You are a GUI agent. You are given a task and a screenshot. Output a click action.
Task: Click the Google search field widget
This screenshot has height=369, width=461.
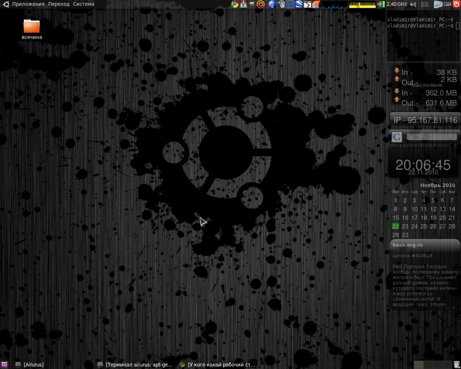[431, 137]
